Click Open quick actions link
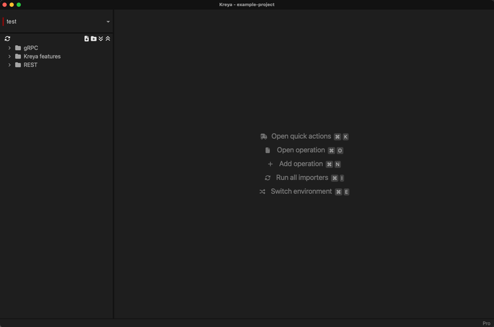The width and height of the screenshot is (494, 327). 301,136
